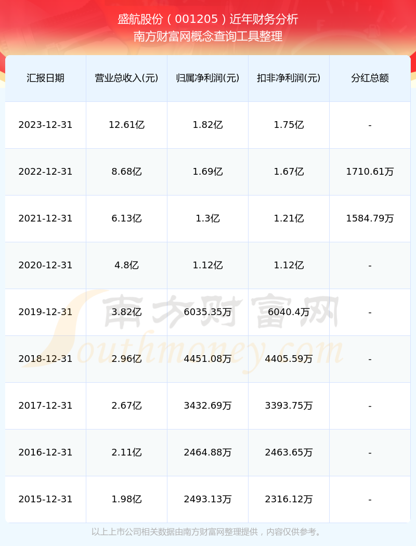This screenshot has height=546, width=416.
Task: Click the title 盛航股份（001205）近年财务分析
Action: [x=208, y=19]
